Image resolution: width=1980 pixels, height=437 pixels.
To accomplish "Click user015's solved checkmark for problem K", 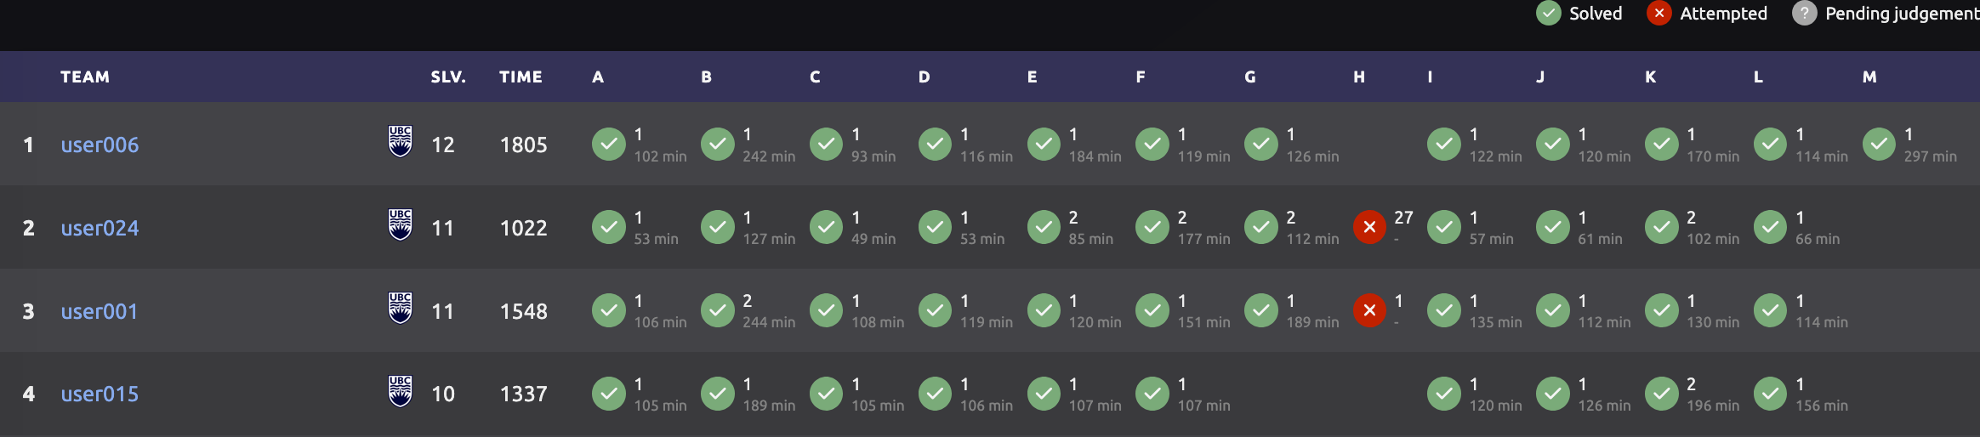I will point(1661,394).
